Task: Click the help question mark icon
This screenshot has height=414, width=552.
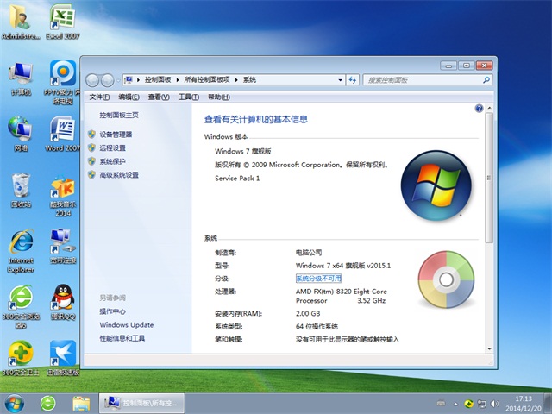Action: click(479, 109)
